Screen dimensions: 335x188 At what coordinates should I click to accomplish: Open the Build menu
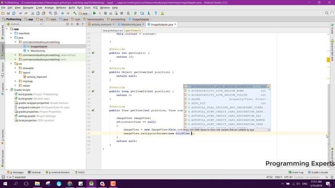(x=72, y=8)
